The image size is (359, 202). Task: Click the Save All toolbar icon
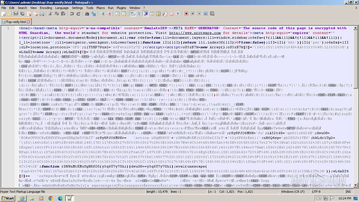(x=22, y=14)
